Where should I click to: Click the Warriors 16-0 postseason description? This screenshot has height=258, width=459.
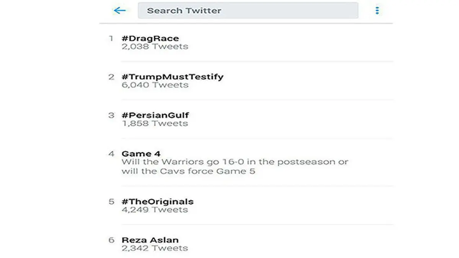234,167
